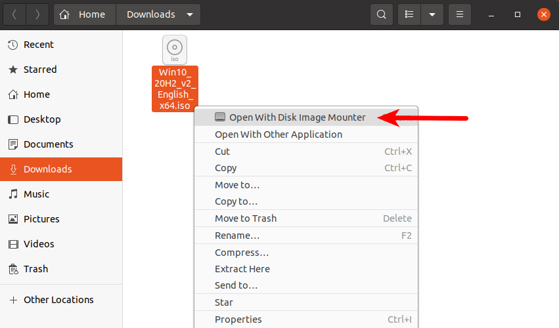
Task: Open Other Locations in sidebar
Action: (58, 300)
